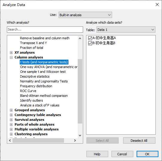Close the Analyze Data dialog with X
This screenshot has height=161, width=162.
point(157,4)
